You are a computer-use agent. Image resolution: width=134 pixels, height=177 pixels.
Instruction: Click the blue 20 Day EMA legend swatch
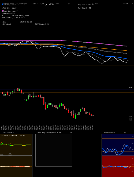pos(3,5)
